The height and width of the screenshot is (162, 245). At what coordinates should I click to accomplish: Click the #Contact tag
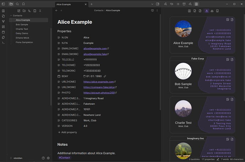click(64, 158)
